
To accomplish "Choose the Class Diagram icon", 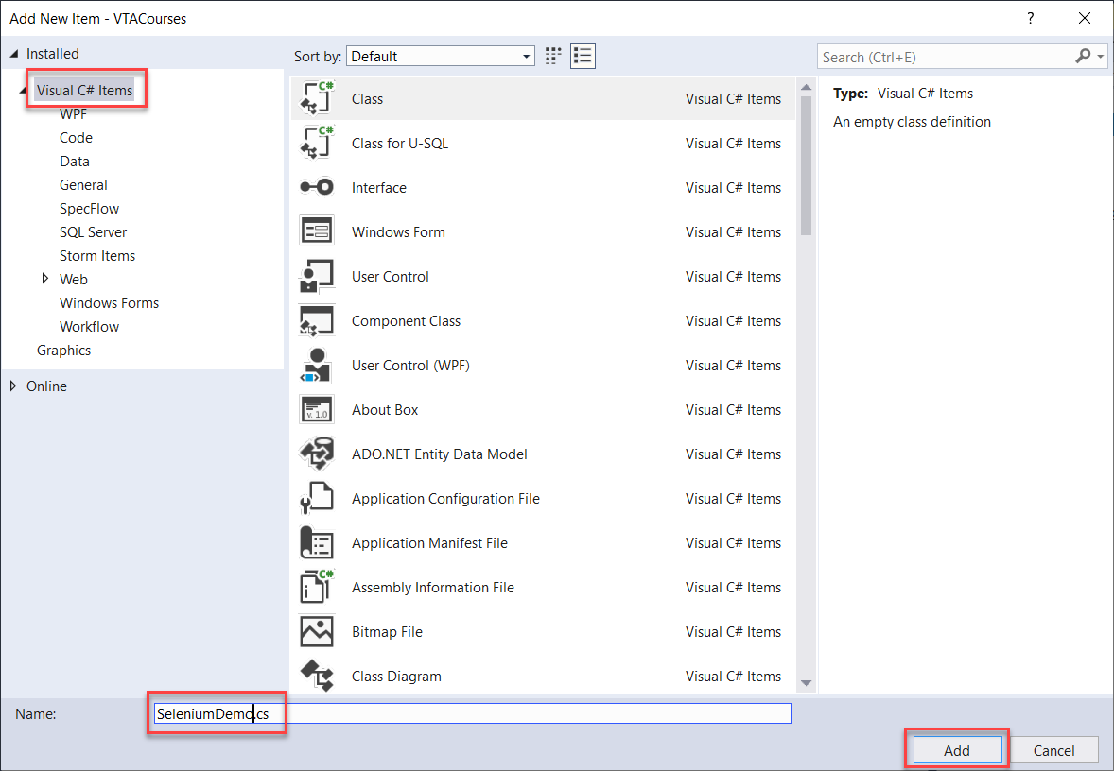I will pos(317,676).
